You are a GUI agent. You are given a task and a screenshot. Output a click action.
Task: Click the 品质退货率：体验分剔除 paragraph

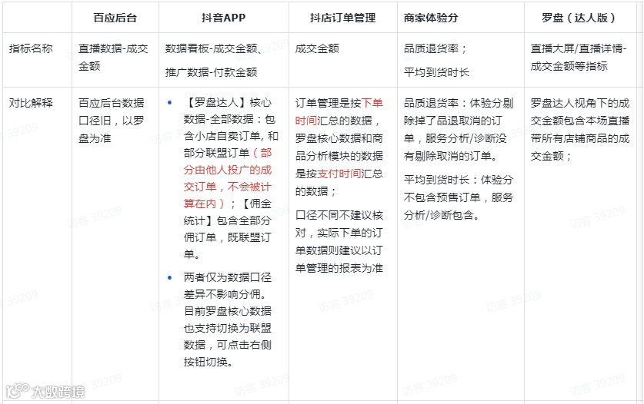point(459,129)
